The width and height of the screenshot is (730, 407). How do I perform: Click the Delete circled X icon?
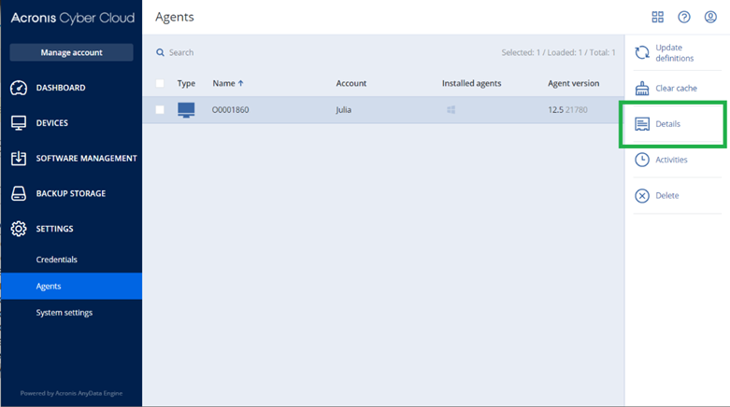click(642, 195)
